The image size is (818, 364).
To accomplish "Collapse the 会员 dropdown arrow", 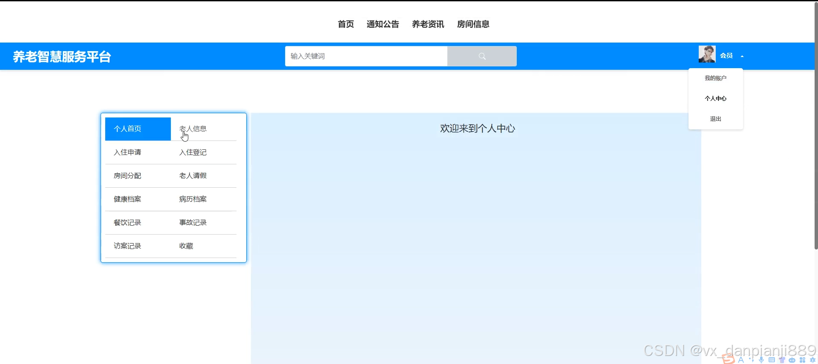I will [x=742, y=56].
